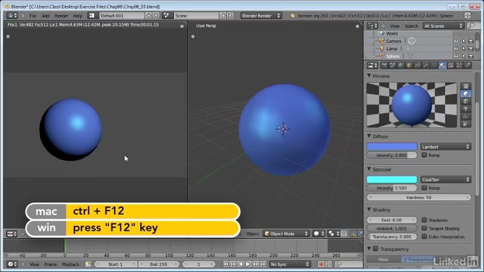Click the cyan Specular color swatch
484x272 pixels.
tap(392, 180)
